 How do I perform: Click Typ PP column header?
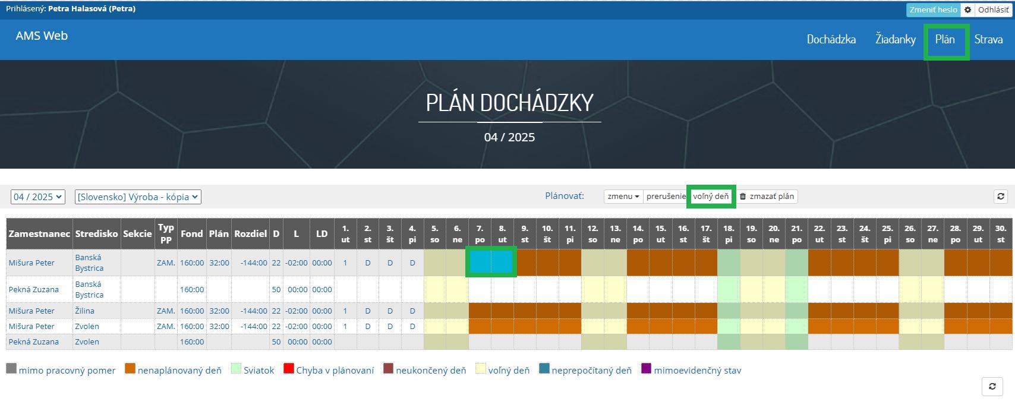click(166, 233)
